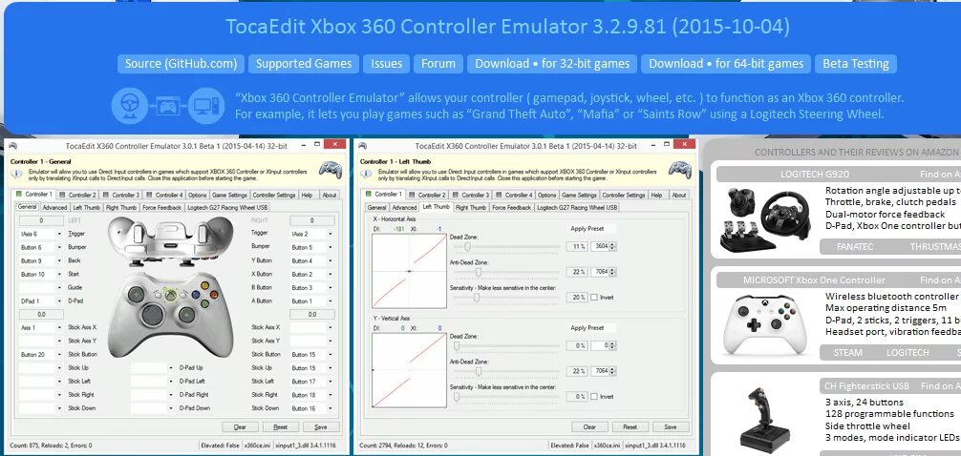Click the X axis Sensitivity slider handle

click(477, 298)
